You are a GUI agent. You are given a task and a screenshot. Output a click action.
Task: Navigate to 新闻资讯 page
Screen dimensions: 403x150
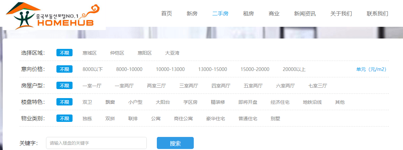pyautogui.click(x=305, y=14)
